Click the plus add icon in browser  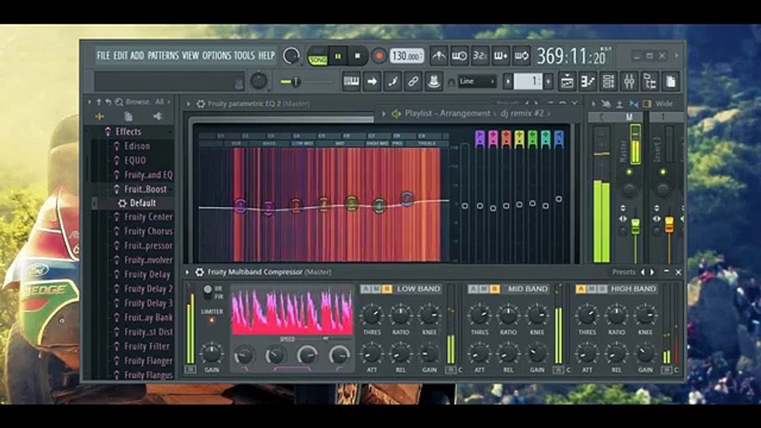(x=99, y=117)
